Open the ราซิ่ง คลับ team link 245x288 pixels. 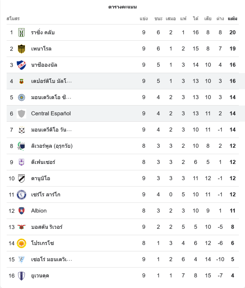click(43, 33)
